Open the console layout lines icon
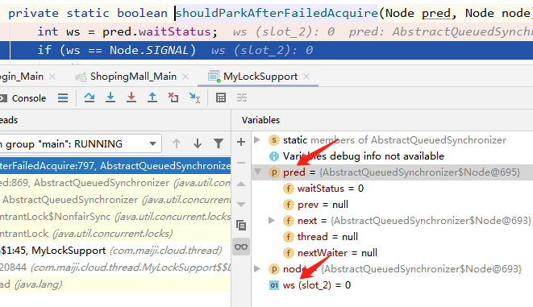This screenshot has height=307, width=533. pos(63,97)
